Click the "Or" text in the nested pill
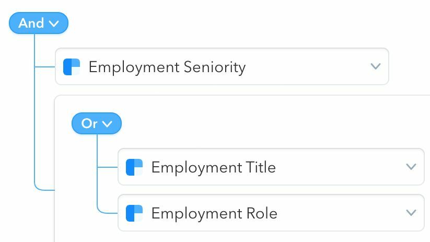430x242 pixels. pyautogui.click(x=89, y=123)
